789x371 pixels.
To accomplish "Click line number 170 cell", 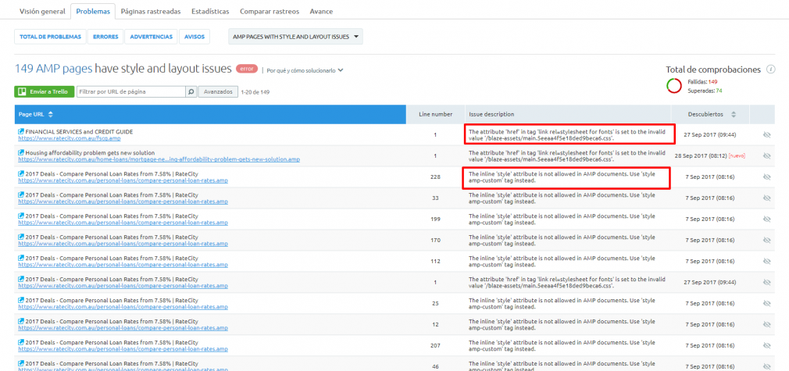I will [x=436, y=240].
